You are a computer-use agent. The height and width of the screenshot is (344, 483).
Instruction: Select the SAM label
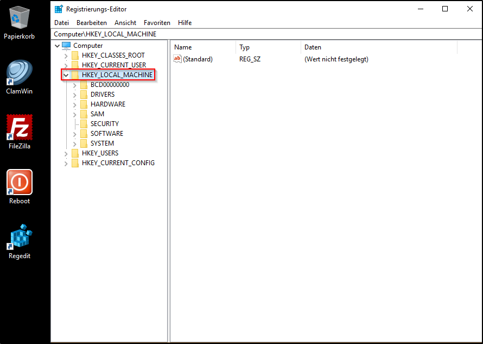(97, 114)
